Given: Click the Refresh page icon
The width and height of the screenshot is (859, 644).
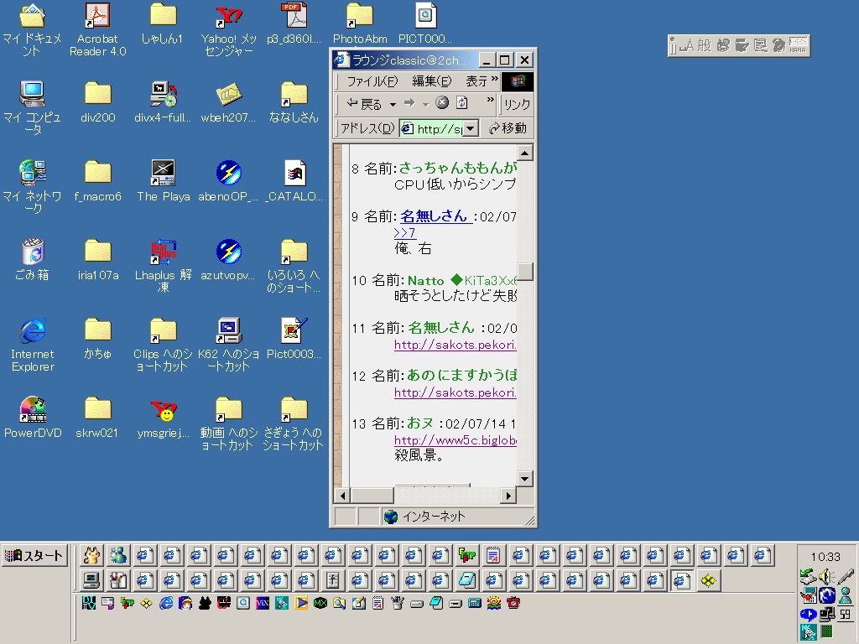Looking at the screenshot, I should coord(462,103).
